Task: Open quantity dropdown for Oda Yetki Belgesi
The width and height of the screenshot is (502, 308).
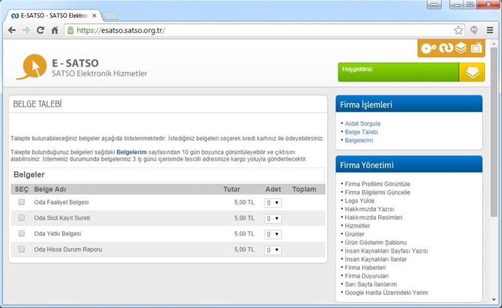Action: click(273, 234)
